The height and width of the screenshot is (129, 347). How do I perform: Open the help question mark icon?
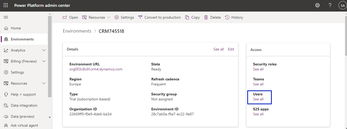tap(330, 5)
